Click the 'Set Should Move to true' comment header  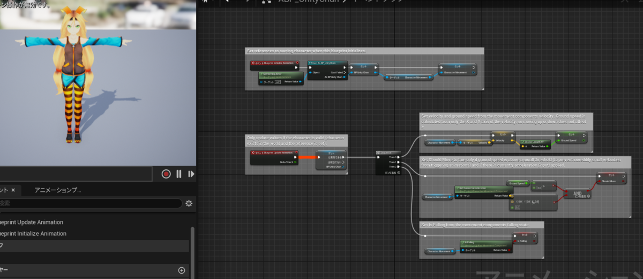coord(525,162)
